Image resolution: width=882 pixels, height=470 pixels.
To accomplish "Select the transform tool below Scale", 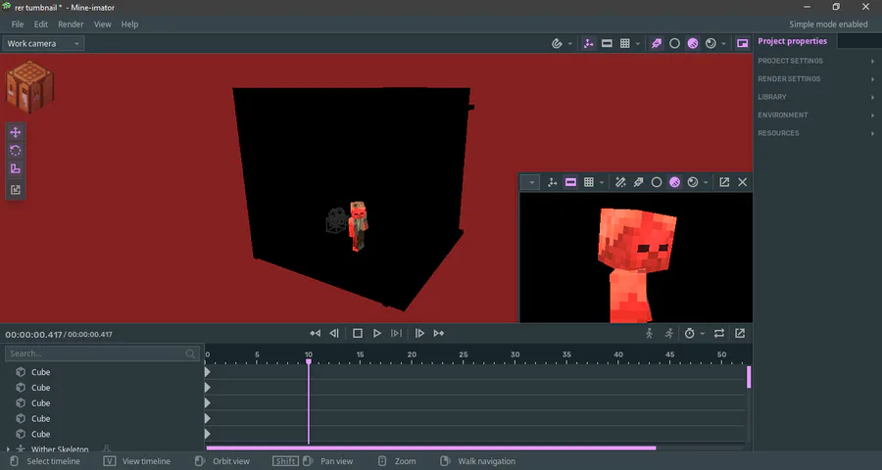I will pyautogui.click(x=15, y=189).
